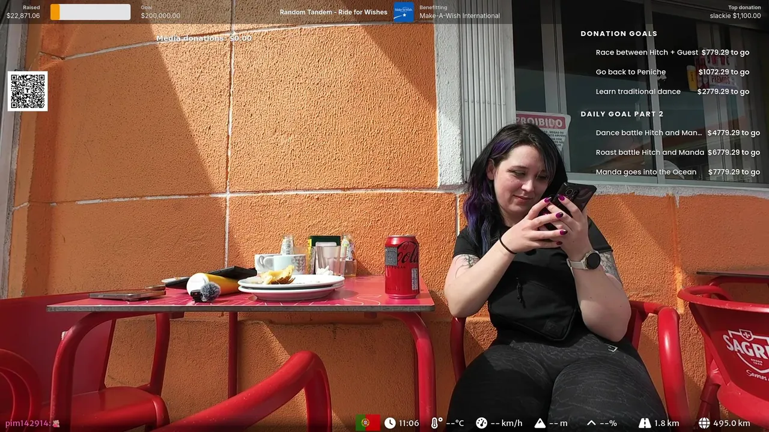This screenshot has height=432, width=769.
Task: Click the raised amount $22,871.06
Action: coord(23,16)
